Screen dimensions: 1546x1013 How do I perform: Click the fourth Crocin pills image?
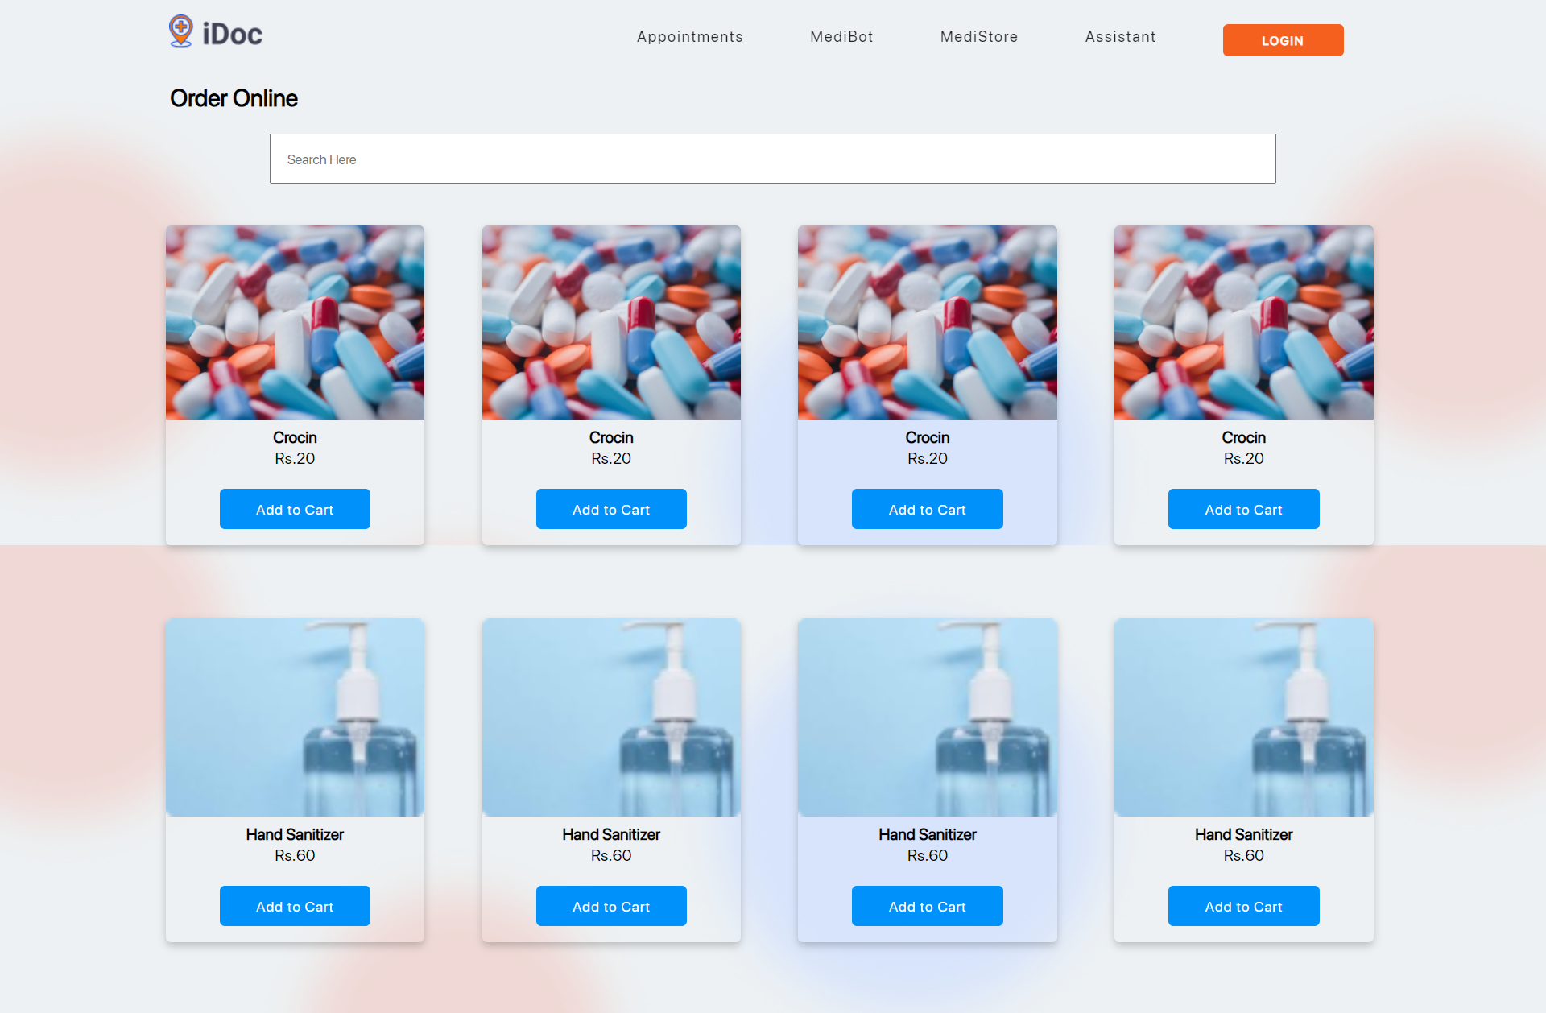(1243, 322)
